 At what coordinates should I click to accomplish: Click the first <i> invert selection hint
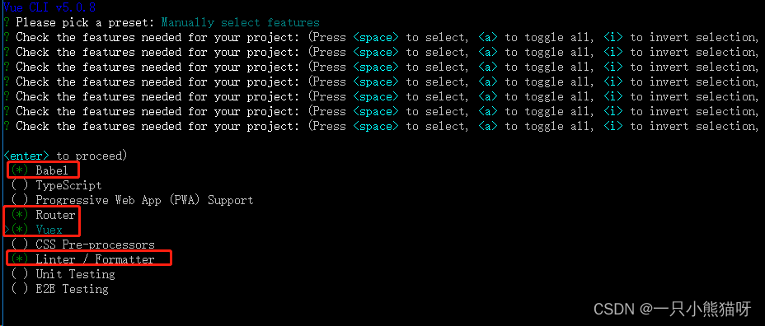pyautogui.click(x=613, y=37)
